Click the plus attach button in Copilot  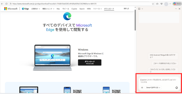(x=142, y=88)
